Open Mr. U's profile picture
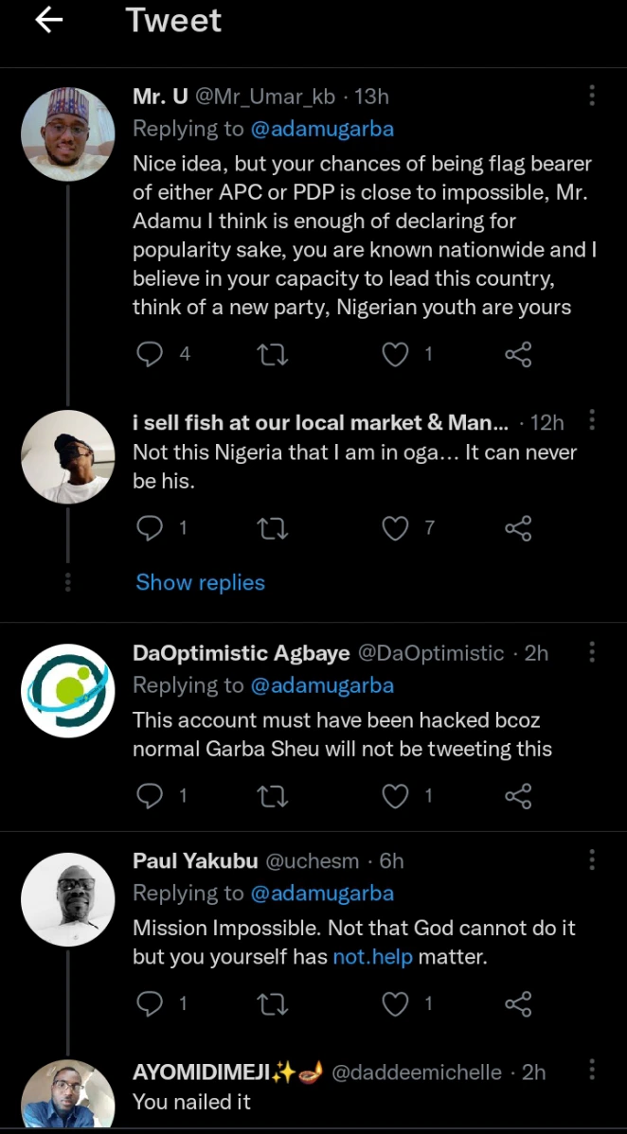 (67, 133)
